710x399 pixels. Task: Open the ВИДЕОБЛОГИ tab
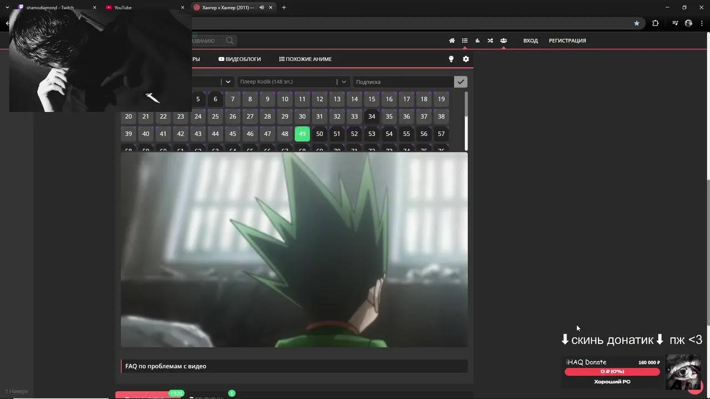240,59
